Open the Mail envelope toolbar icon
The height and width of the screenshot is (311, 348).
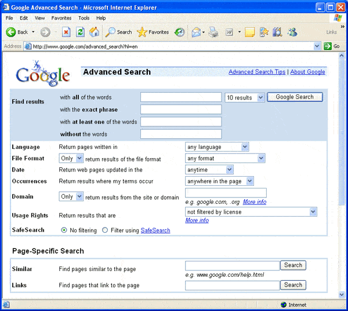click(196, 32)
